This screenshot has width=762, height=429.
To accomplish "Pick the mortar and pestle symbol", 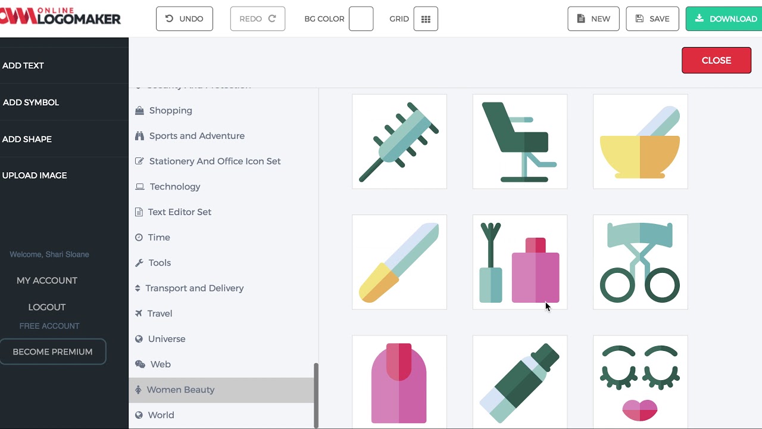I will click(640, 142).
